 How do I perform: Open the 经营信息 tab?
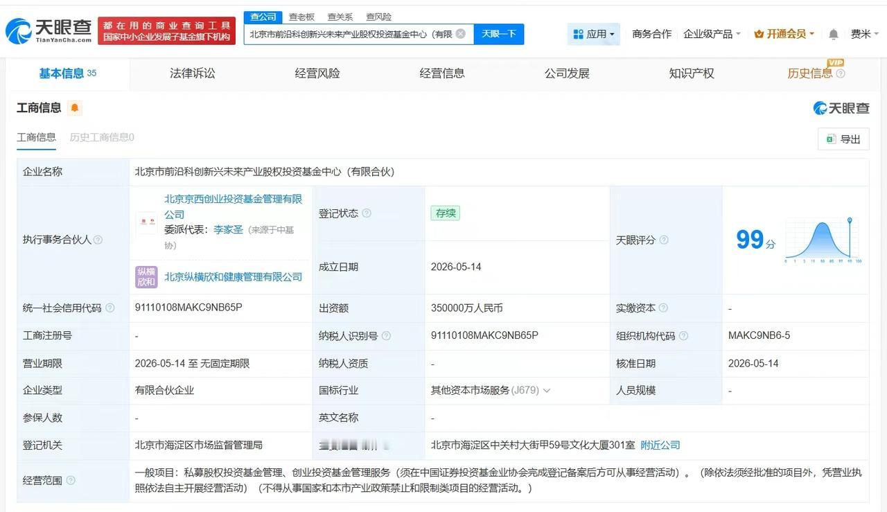pyautogui.click(x=442, y=73)
